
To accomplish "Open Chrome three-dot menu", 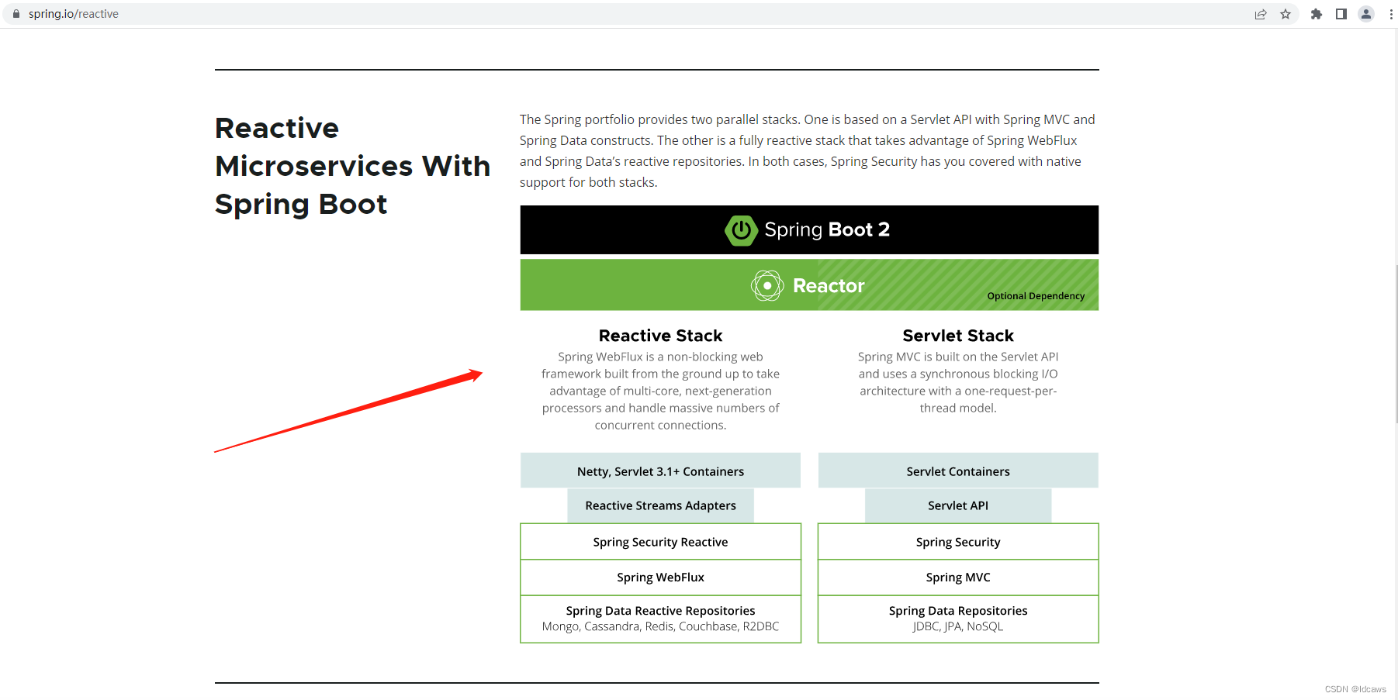I will pos(1391,14).
